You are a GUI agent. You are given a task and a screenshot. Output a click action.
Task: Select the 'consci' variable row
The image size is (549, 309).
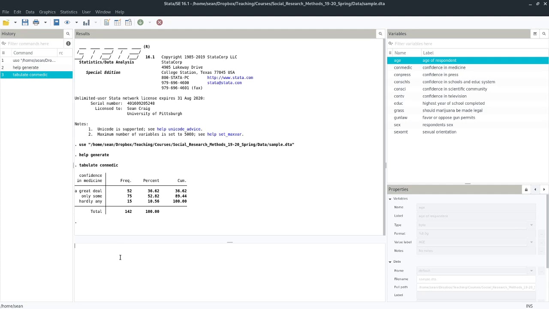(468, 89)
